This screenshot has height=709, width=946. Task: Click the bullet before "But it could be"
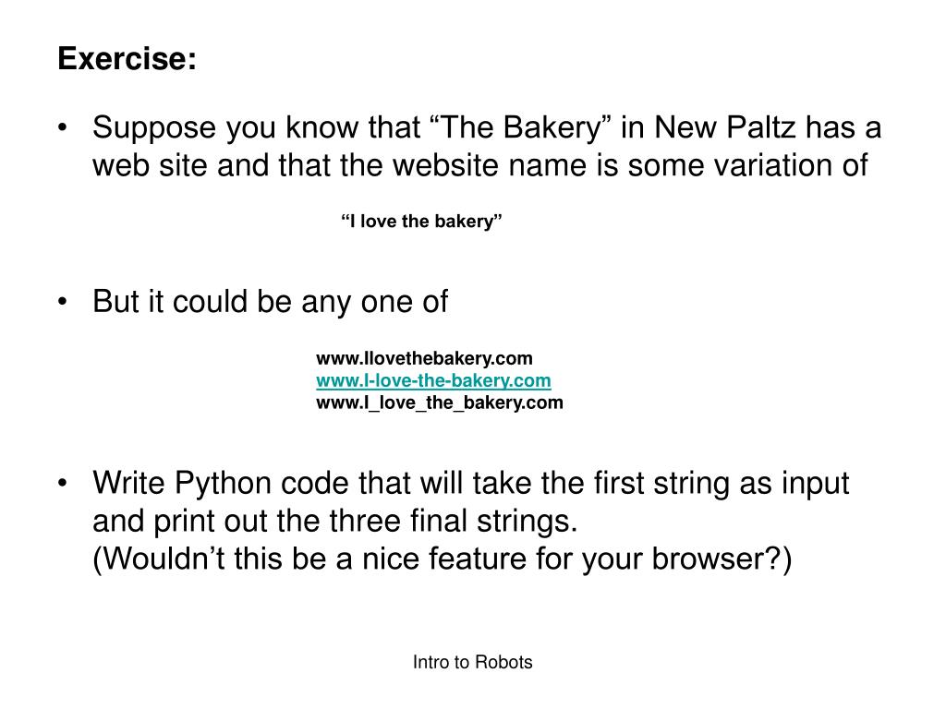tap(62, 302)
